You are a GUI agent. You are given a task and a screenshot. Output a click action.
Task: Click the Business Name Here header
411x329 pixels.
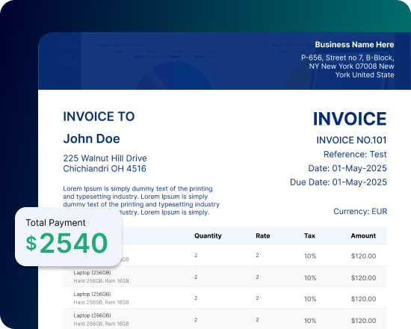pyautogui.click(x=354, y=45)
